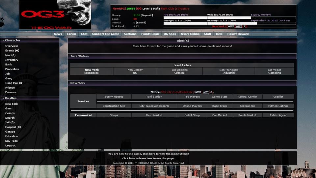Open the Bullet Shop
Image resolution: width=316 pixels, height=178 pixels.
tap(192, 115)
